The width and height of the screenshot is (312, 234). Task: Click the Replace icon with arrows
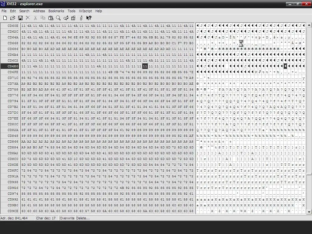66,18
